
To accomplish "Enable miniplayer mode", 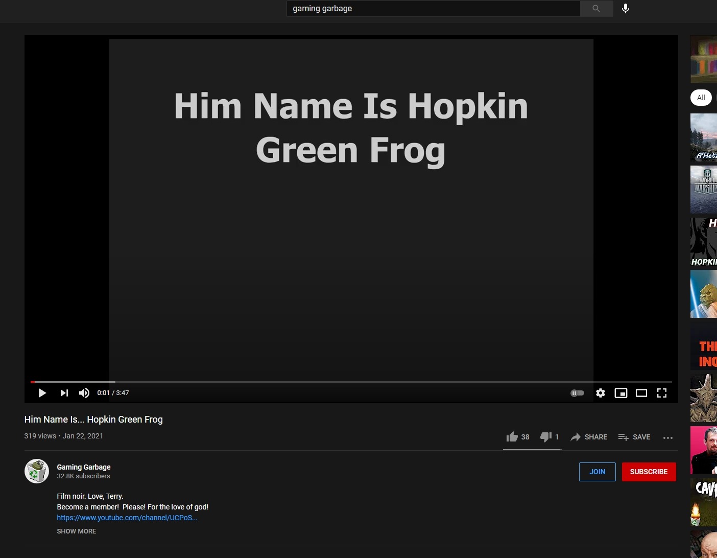I will click(x=621, y=393).
